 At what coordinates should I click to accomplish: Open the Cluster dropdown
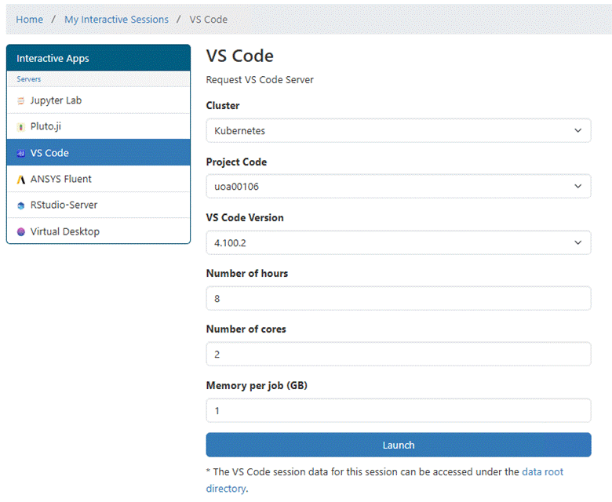[x=398, y=131]
